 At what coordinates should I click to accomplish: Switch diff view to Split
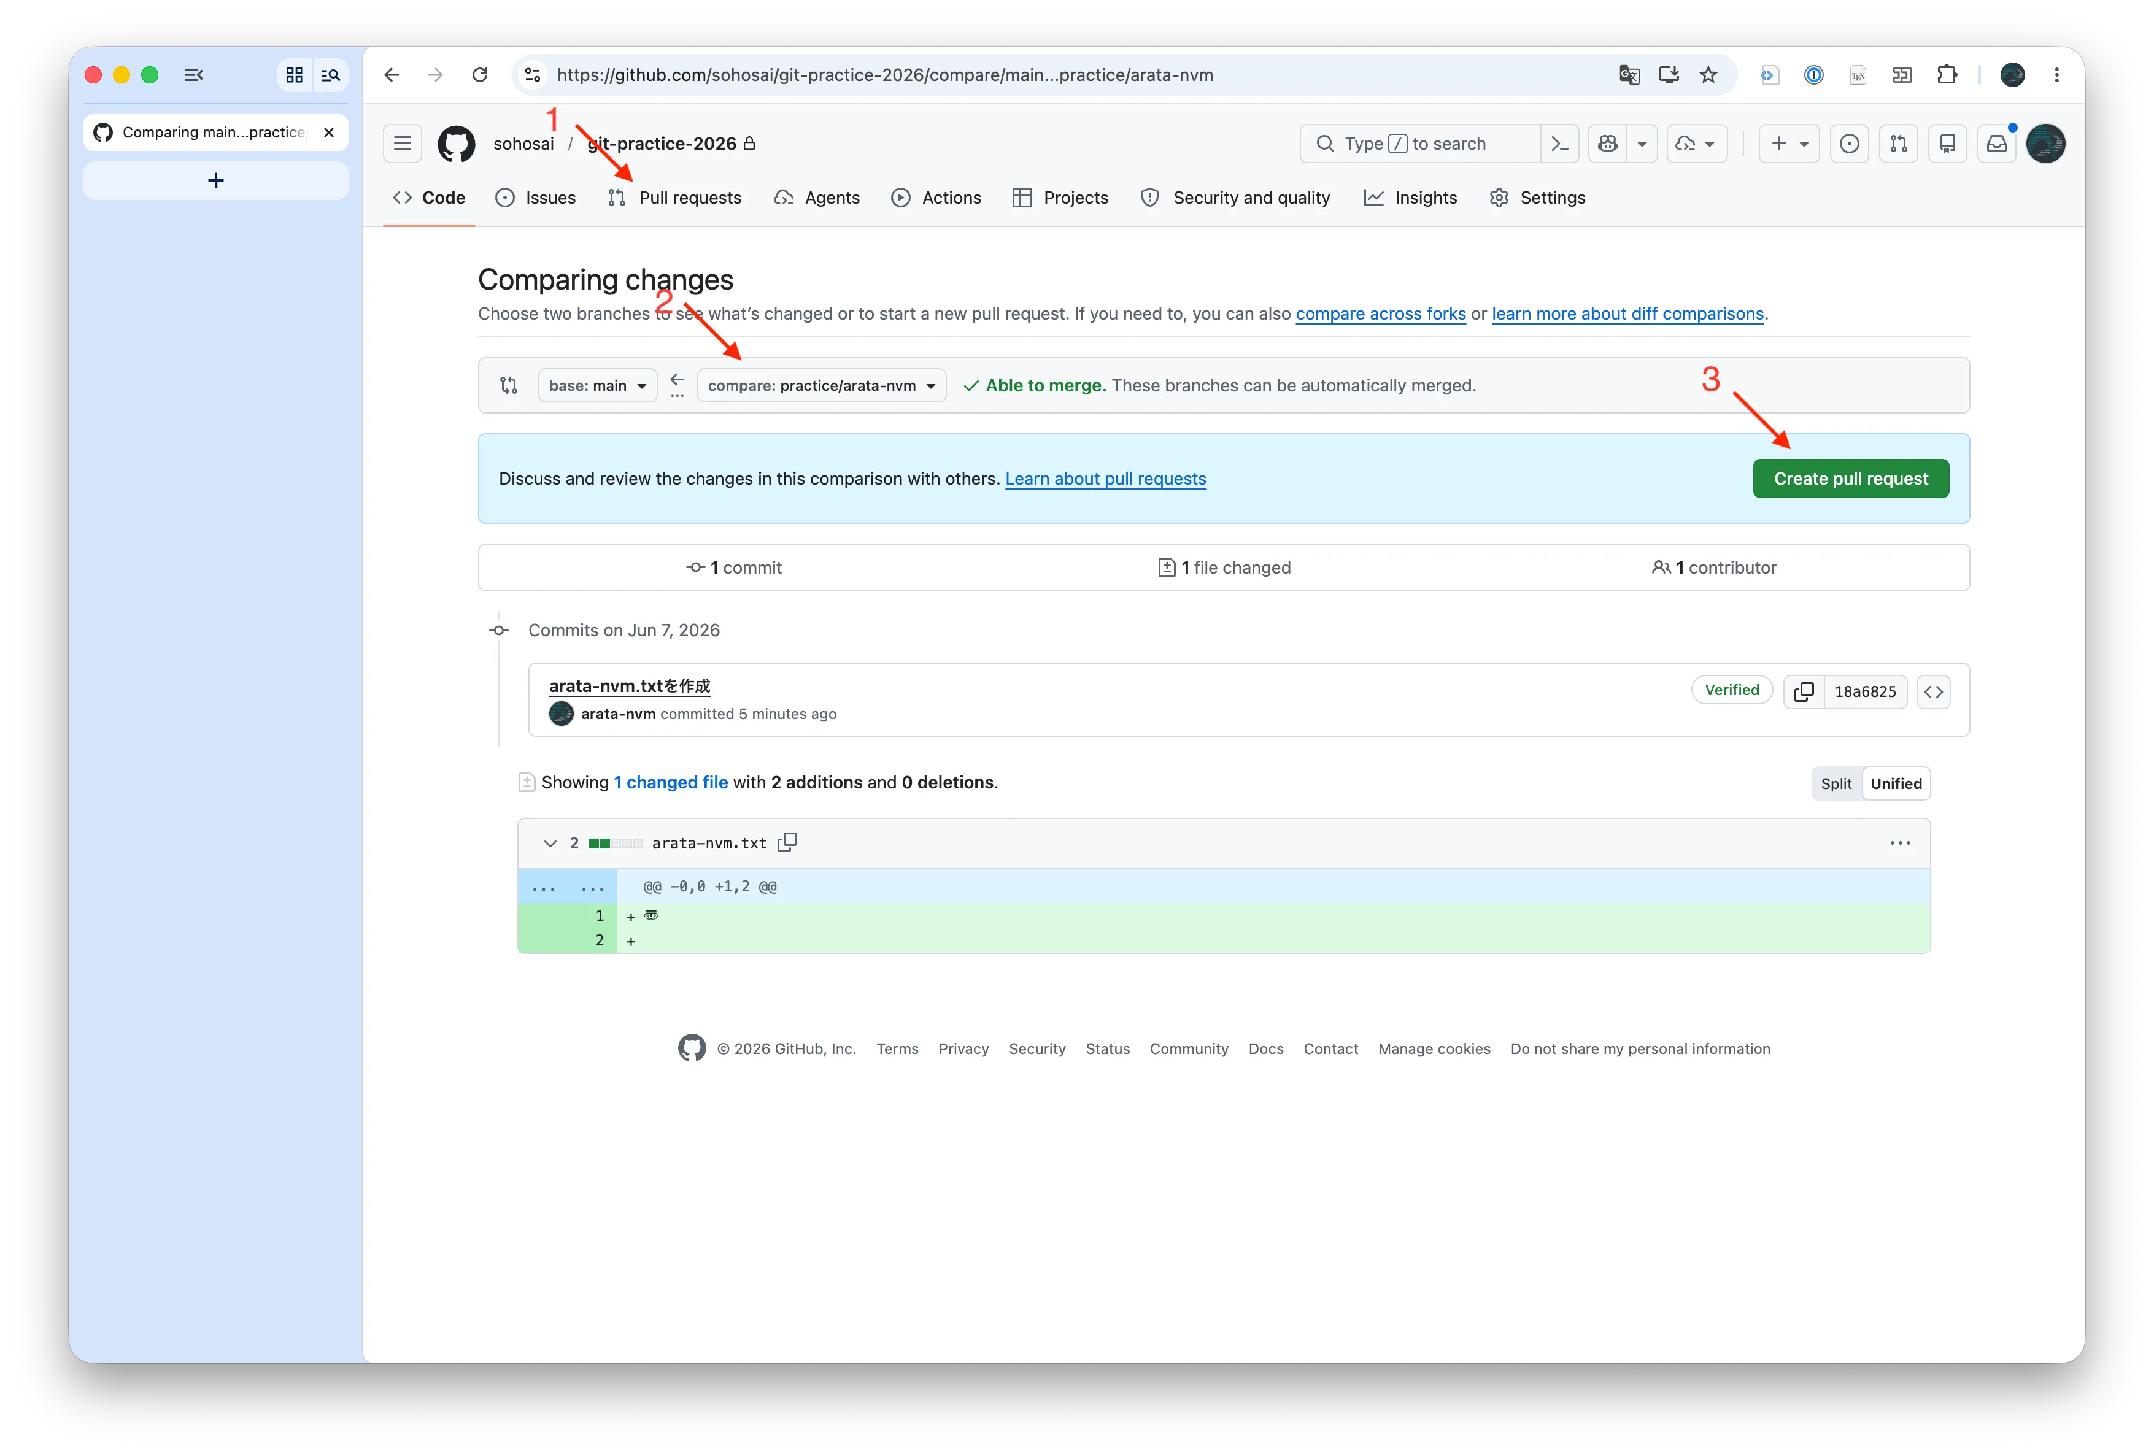tap(1836, 783)
